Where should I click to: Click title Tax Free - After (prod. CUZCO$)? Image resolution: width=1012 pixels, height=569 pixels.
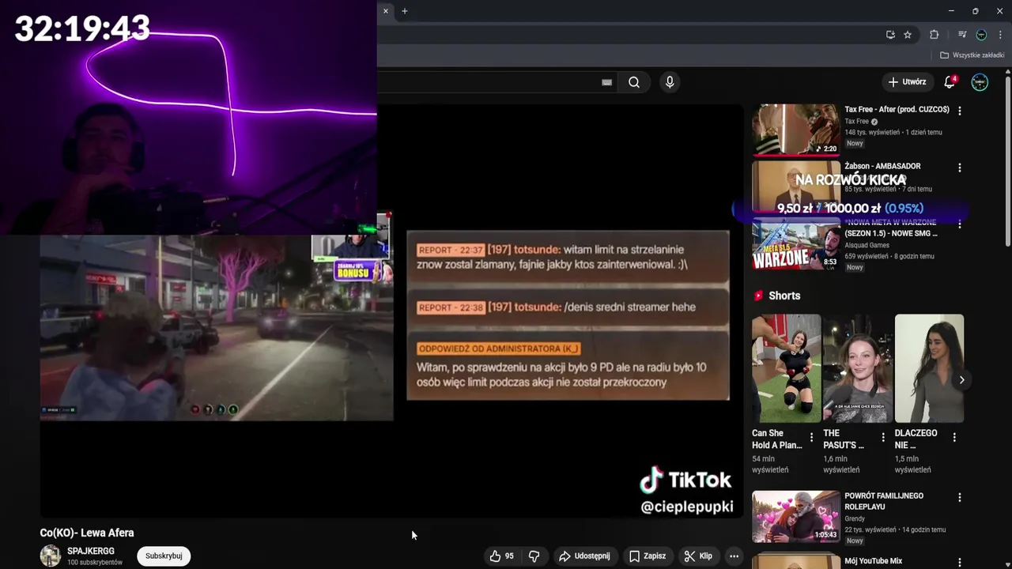[x=897, y=110]
